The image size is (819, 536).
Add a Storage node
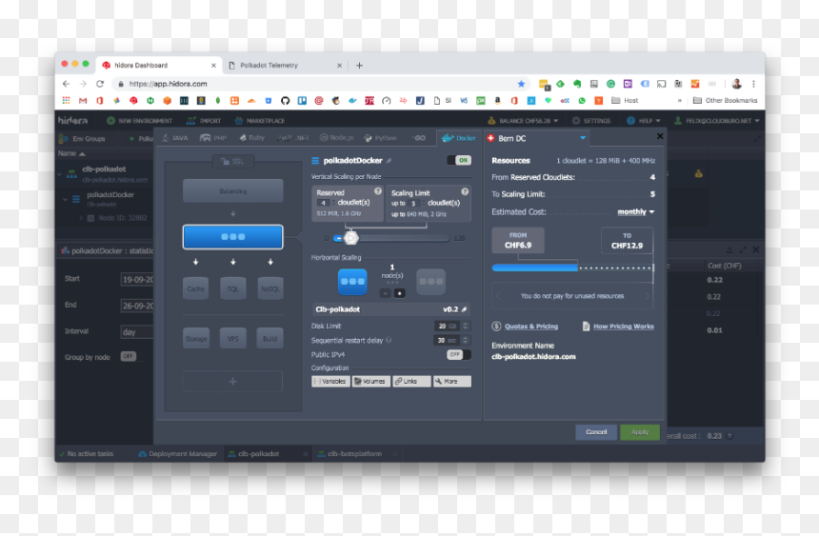pyautogui.click(x=196, y=339)
